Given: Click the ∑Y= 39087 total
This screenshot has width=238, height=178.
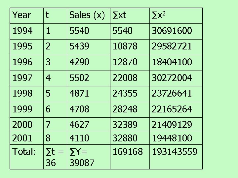Looking at the screenshot, I should click(81, 157).
